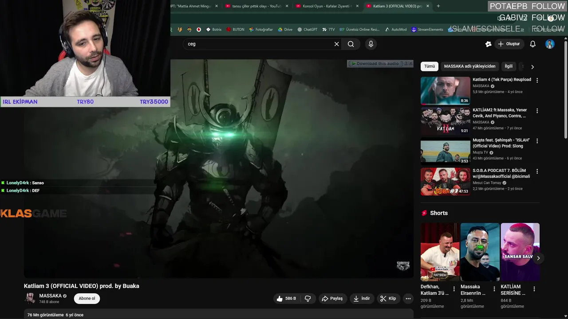Open options for KATLİAM SERİSİNE Short

coord(534,289)
